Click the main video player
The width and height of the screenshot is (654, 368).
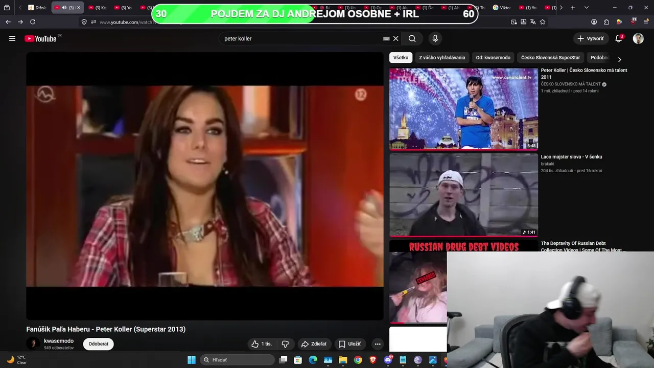pos(205,186)
